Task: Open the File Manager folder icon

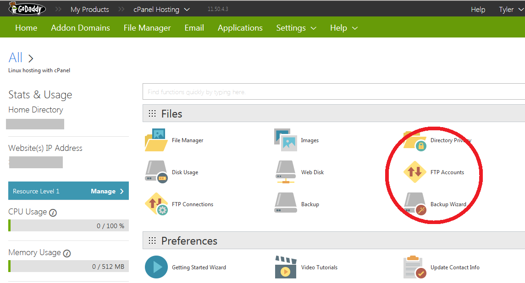Action: 156,140
